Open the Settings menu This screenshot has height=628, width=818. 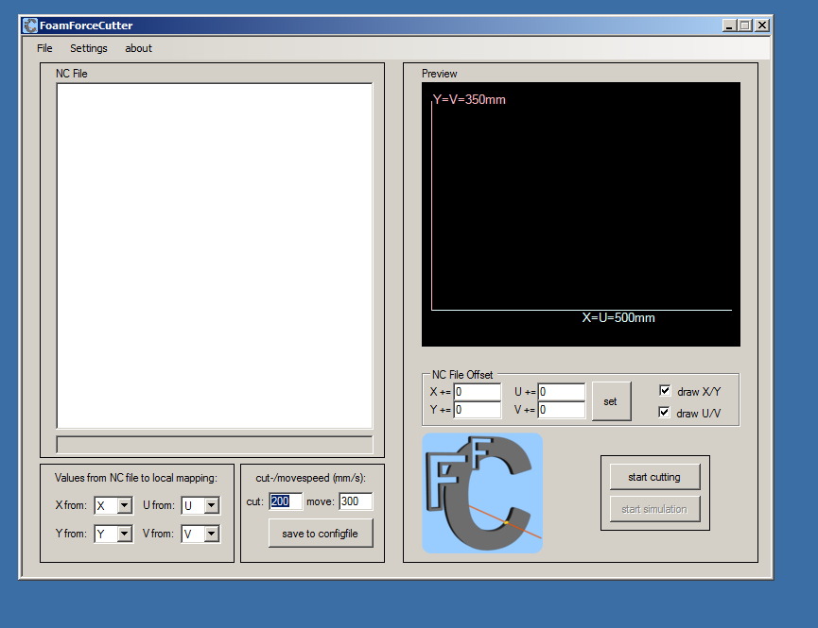pos(89,48)
